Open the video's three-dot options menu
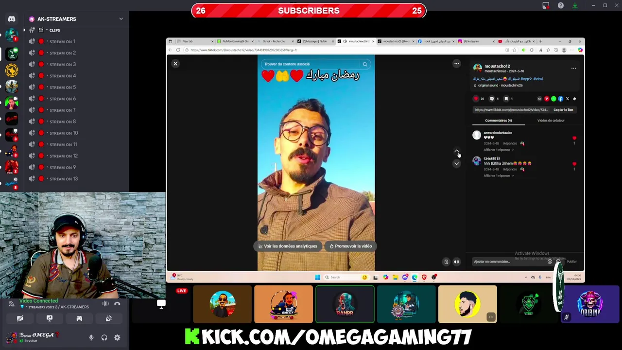Screen dimensions: 622x350 pyautogui.click(x=456, y=64)
